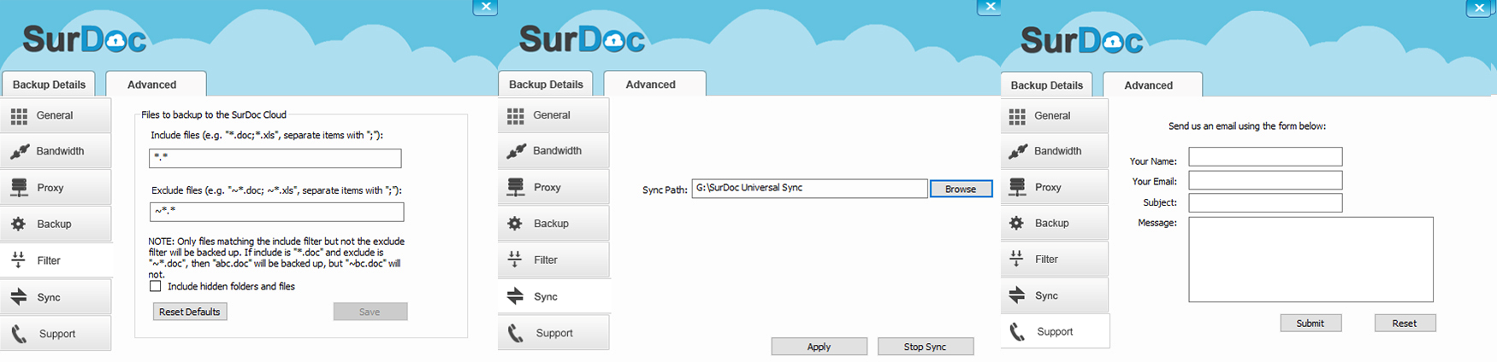1497x362 pixels.
Task: Click the Filter icon in the right window
Action: 1016,259
